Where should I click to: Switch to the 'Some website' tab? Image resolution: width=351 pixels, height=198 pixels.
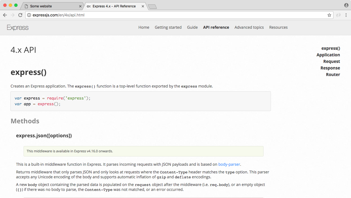pos(49,6)
